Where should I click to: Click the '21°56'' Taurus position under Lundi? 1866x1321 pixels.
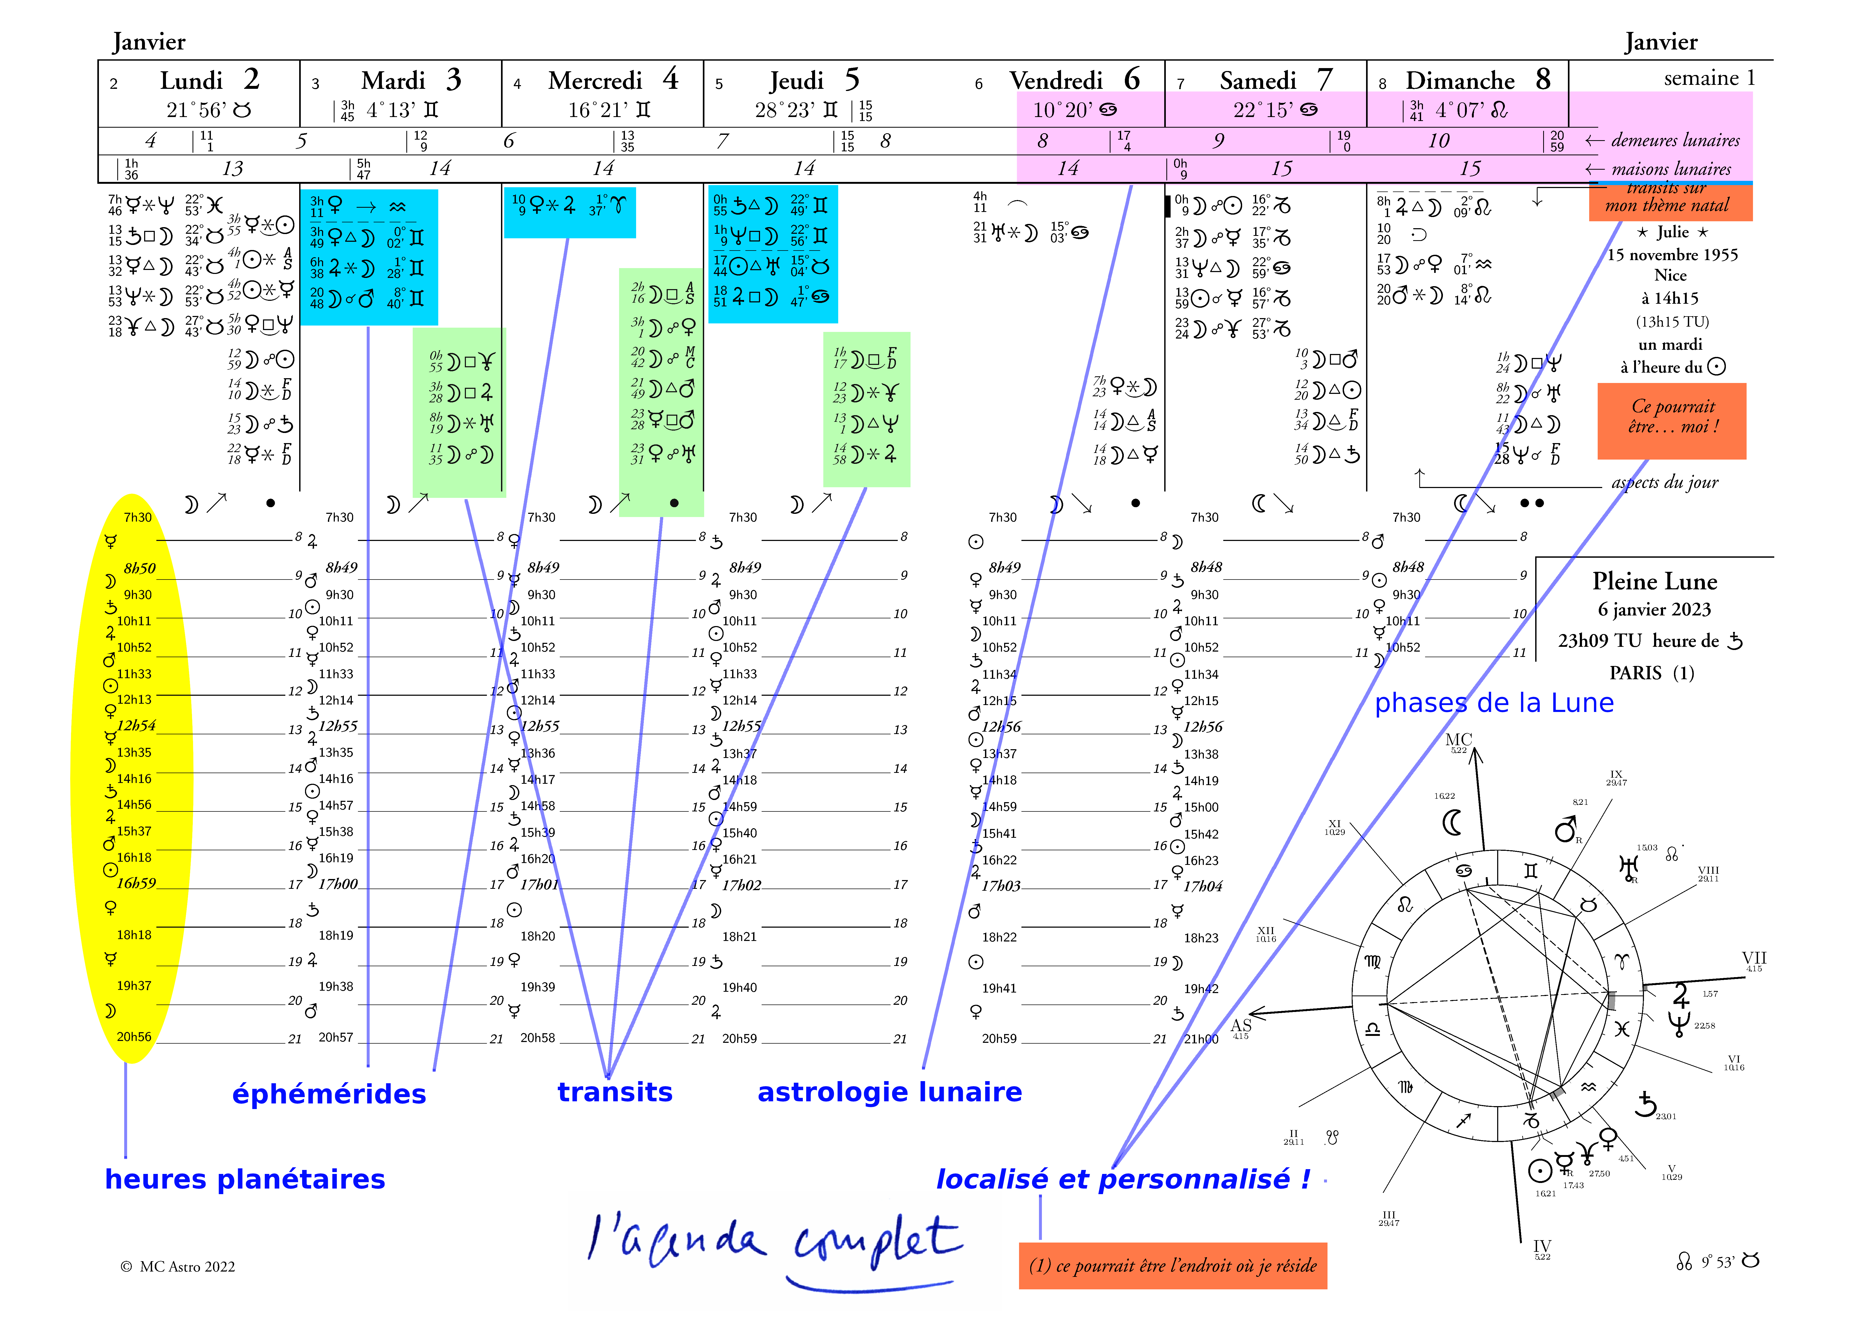209,110
